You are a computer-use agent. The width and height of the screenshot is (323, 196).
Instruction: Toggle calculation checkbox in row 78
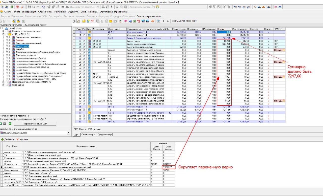84,116
